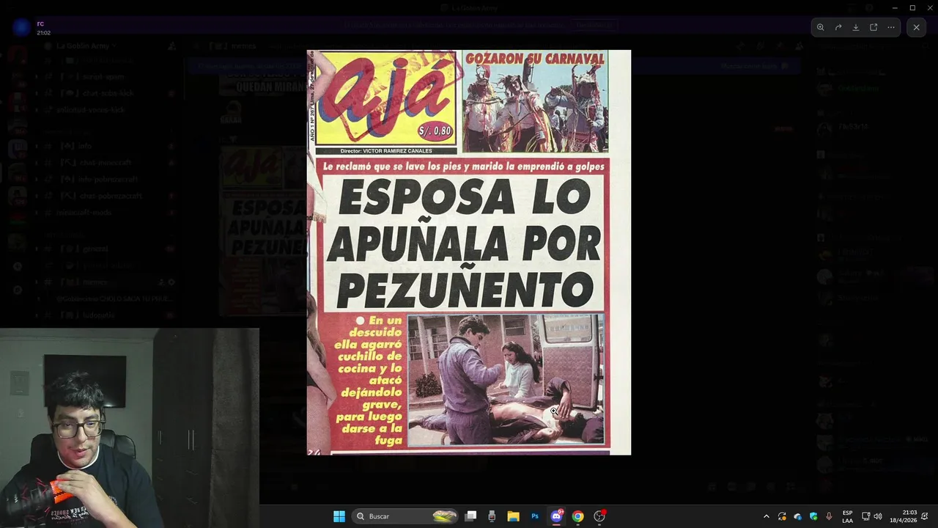Click the sync tray icon
The height and width of the screenshot is (528, 938).
[x=782, y=516]
